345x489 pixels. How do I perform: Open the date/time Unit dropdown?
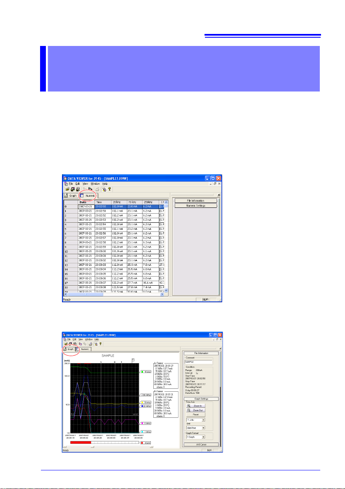point(196,428)
